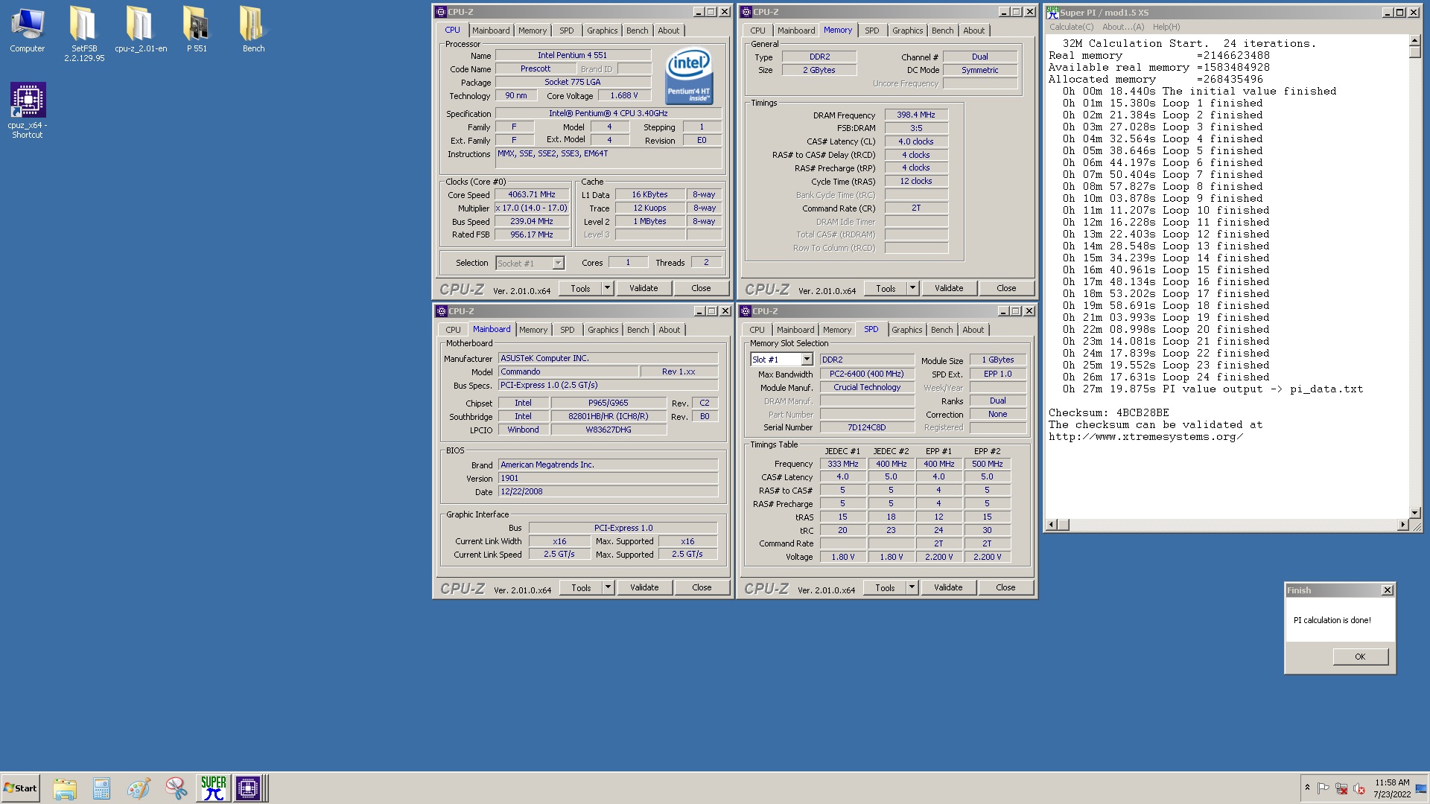Click Close in the Memory tab window
1430x804 pixels.
tap(1006, 288)
